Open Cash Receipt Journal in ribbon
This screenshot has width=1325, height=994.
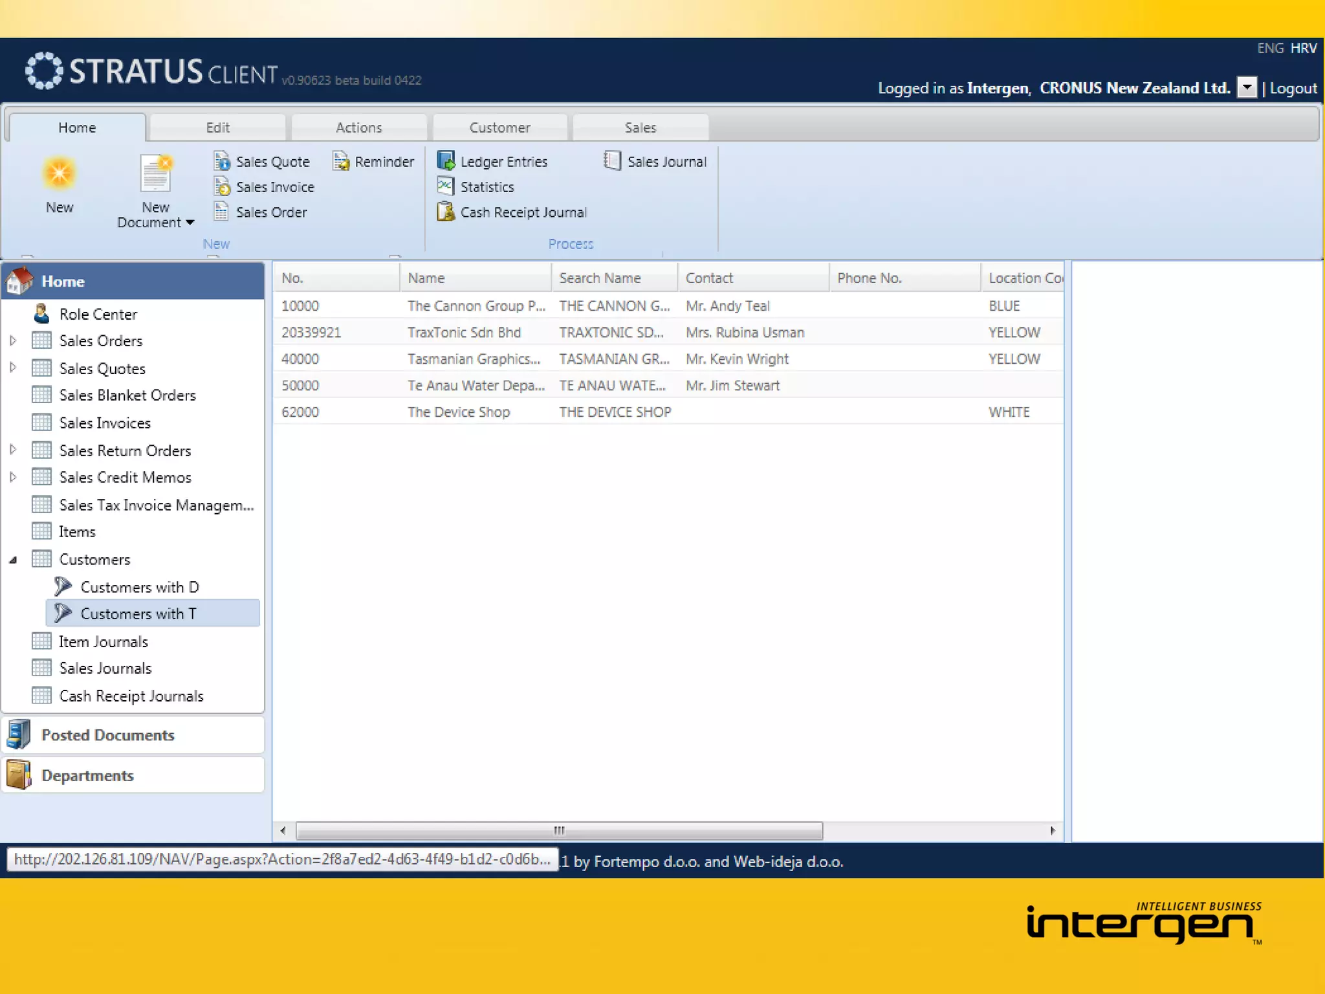(512, 212)
